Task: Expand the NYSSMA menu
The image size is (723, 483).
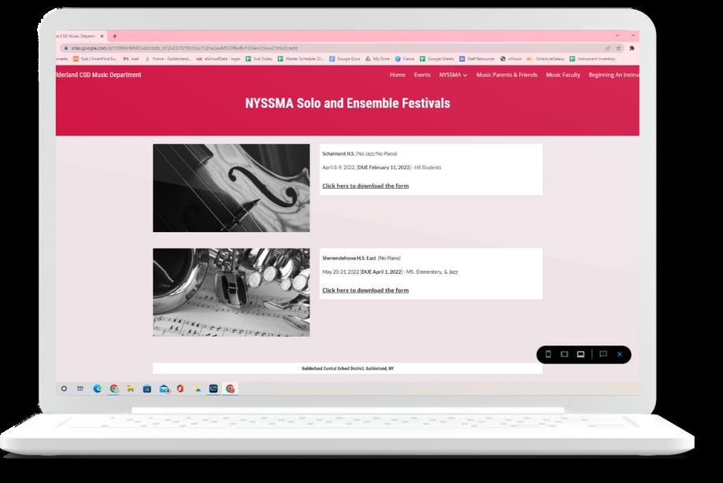Action: 454,75
